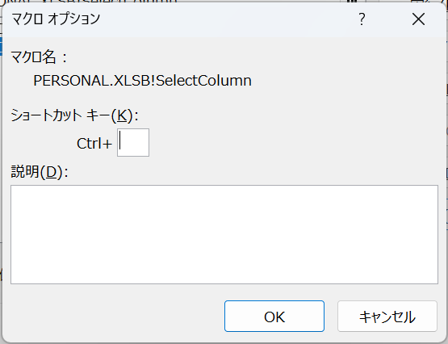Cancel editing the macro options
Image resolution: width=448 pixels, height=344 pixels.
[x=387, y=317]
